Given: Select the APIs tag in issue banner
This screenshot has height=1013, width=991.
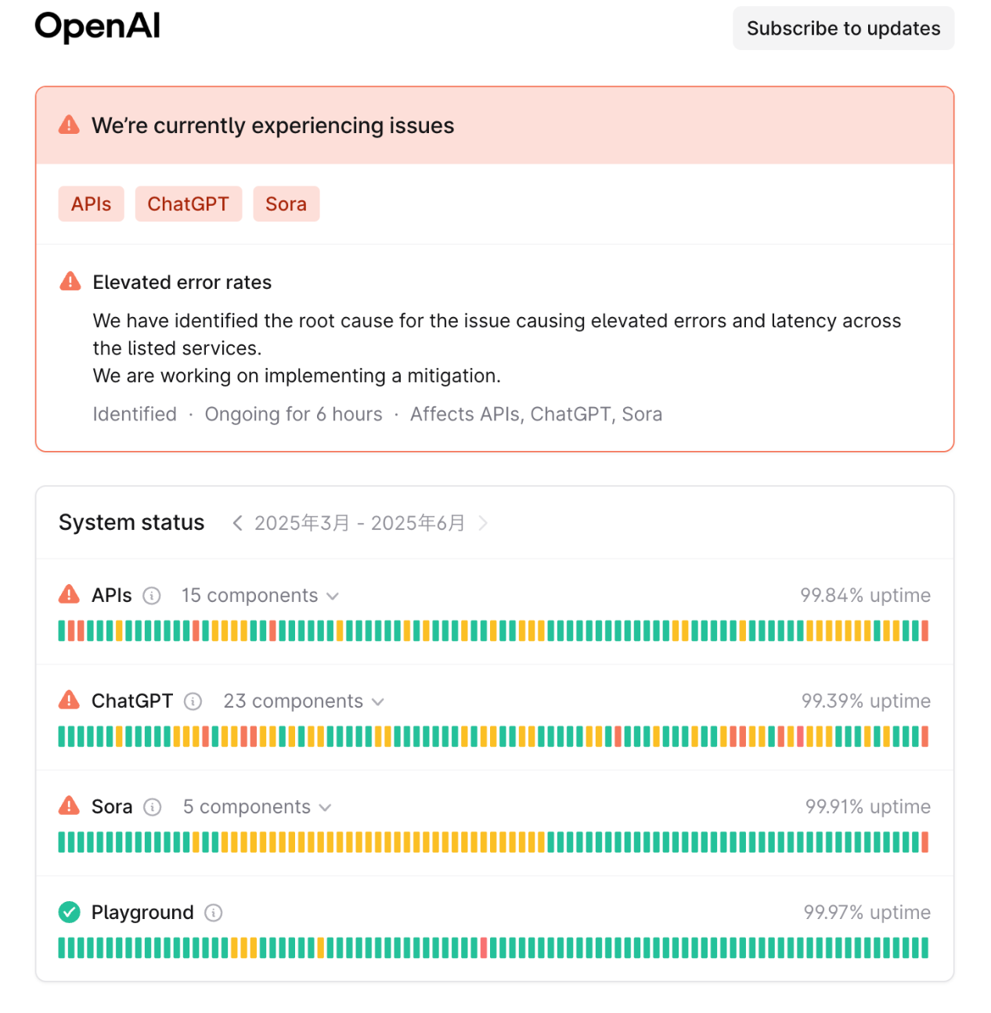Looking at the screenshot, I should (x=91, y=204).
